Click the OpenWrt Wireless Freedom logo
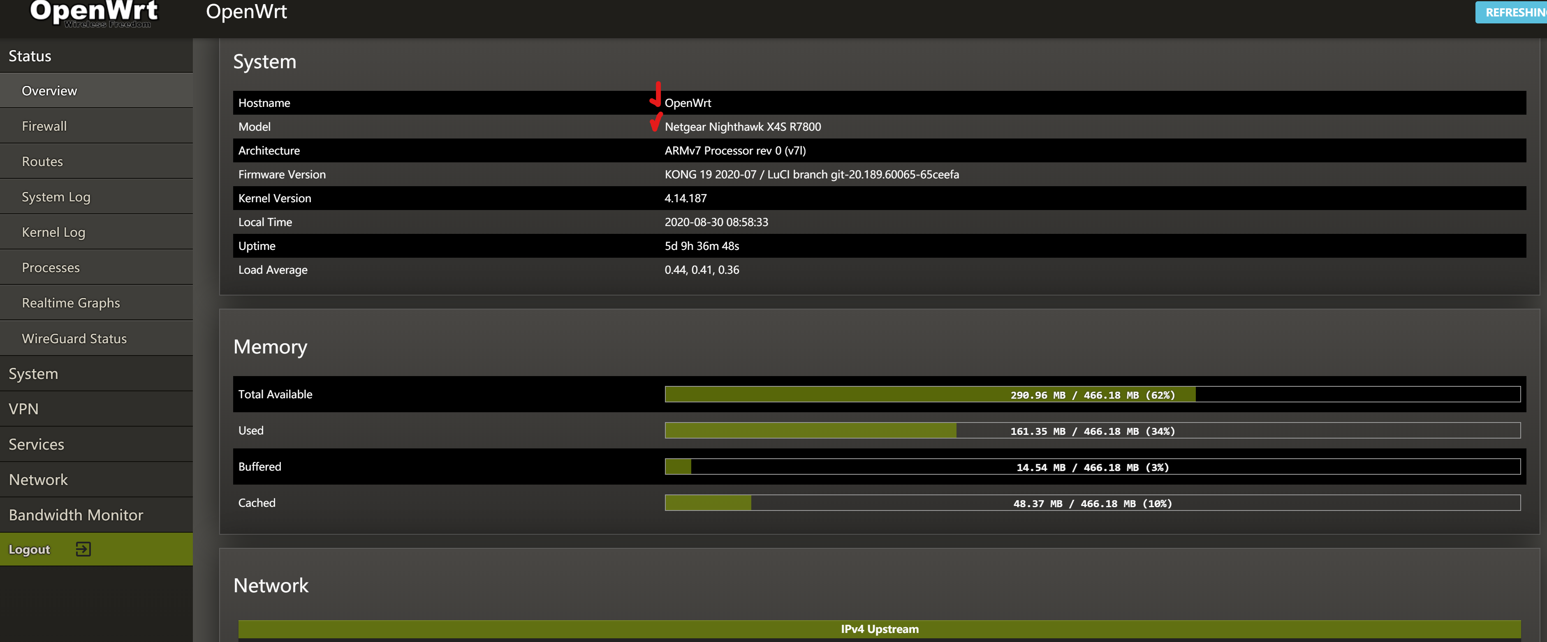 (x=94, y=14)
